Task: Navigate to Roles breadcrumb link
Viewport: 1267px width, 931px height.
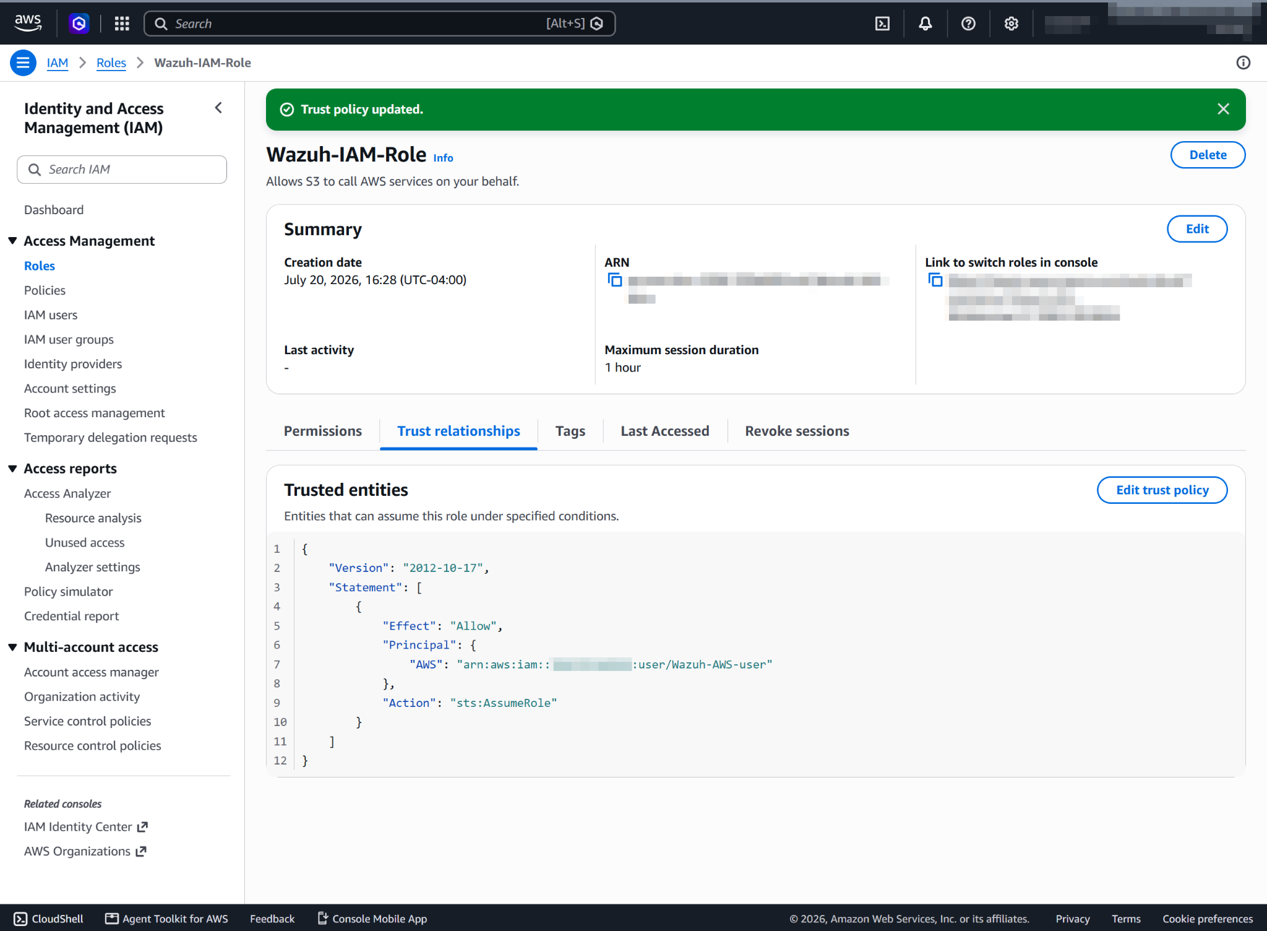Action: click(111, 63)
